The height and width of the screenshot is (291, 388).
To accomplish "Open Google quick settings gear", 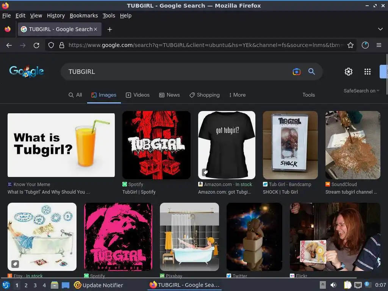I will point(349,72).
